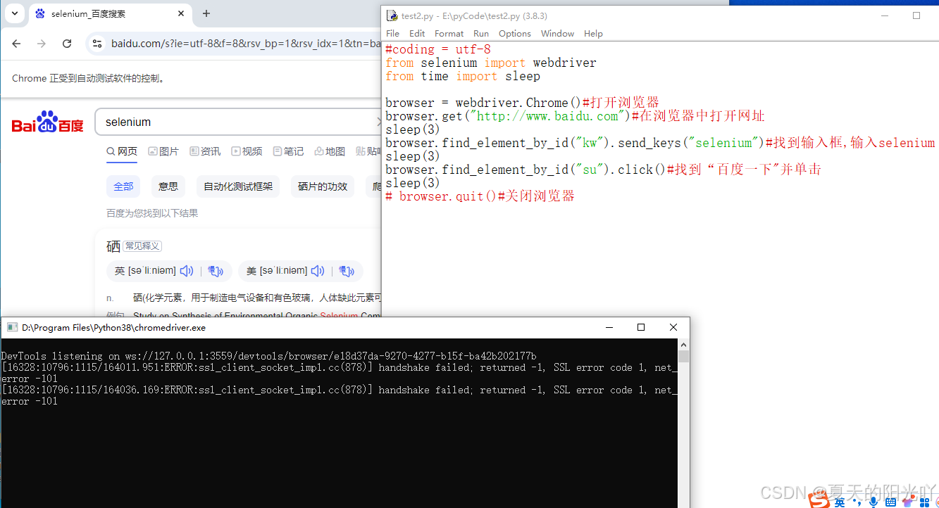Image resolution: width=939 pixels, height=508 pixels.
Task: Click the find_element_by_id("su") line
Action: (x=603, y=170)
